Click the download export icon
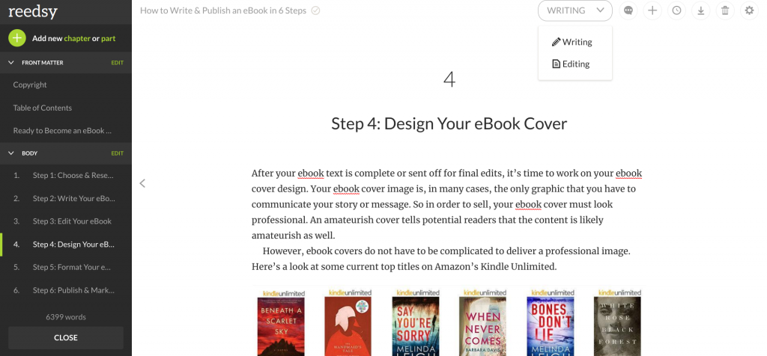This screenshot has width=767, height=356. [x=700, y=10]
